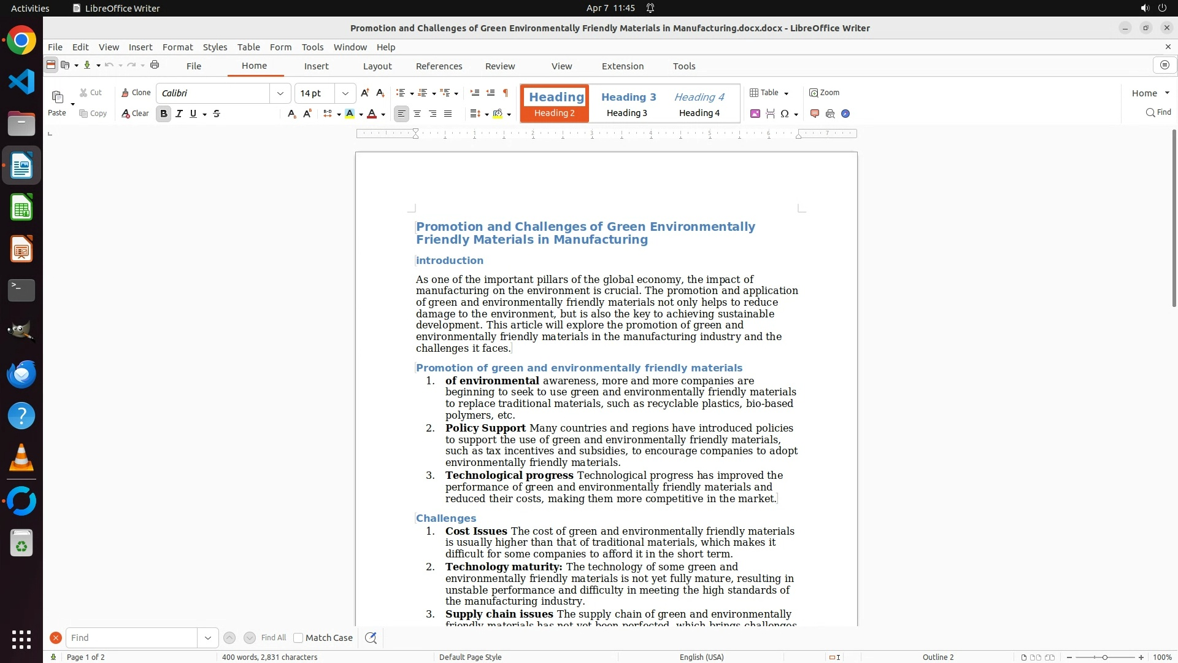Click the zoom slider in status bar
The height and width of the screenshot is (663, 1178).
[1104, 657]
